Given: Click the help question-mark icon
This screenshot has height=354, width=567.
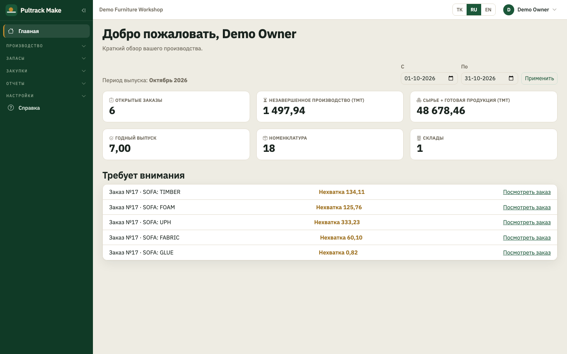Looking at the screenshot, I should pos(11,108).
